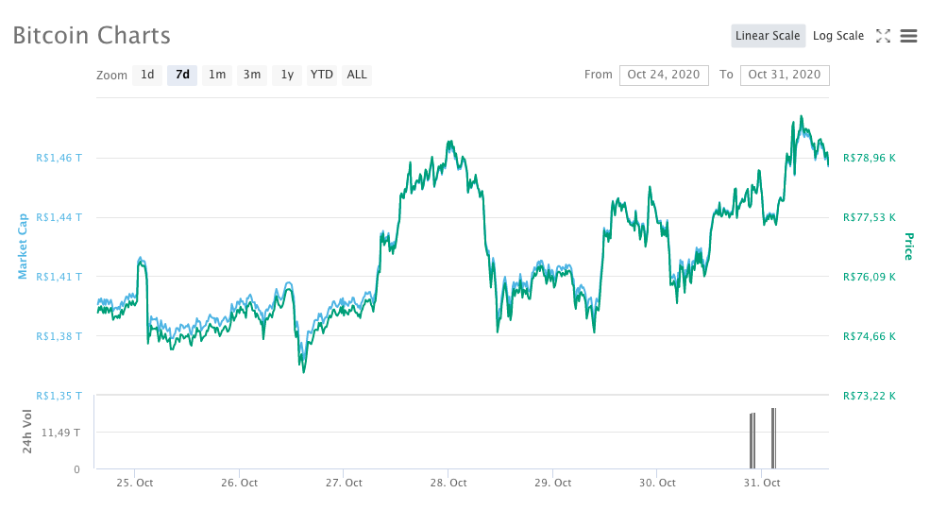Screen dimensions: 930x510
Task: Click the 28. Oct date label
Action: pyautogui.click(x=448, y=483)
